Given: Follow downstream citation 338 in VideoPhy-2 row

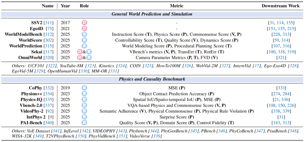Looking at the screenshot, I should pyautogui.click(x=277, y=111).
